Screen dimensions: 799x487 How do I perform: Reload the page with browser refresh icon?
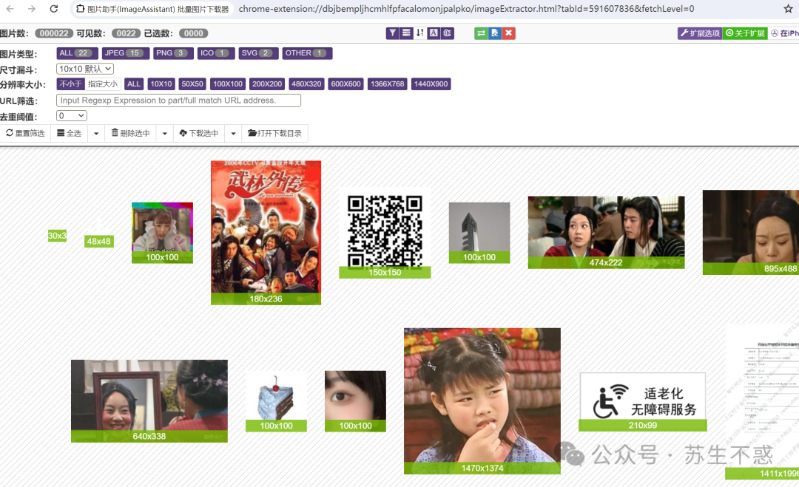coord(54,9)
